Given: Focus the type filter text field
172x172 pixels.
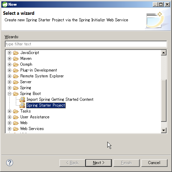Looking at the screenshot, I should coord(86,44).
